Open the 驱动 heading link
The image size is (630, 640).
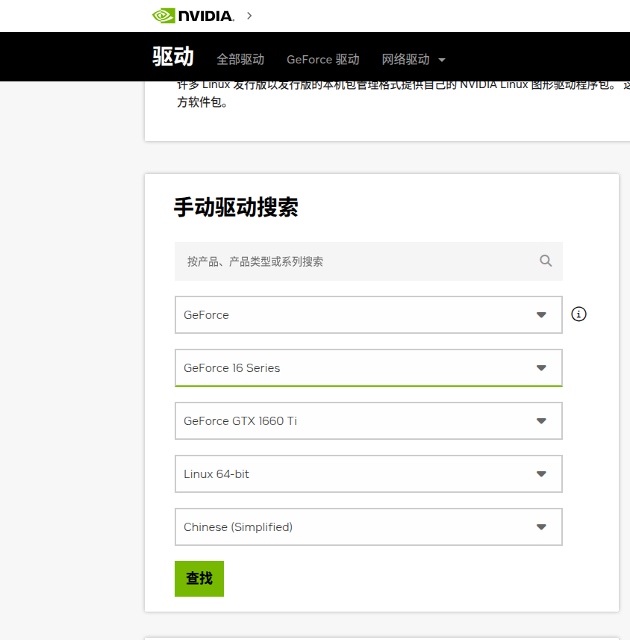click(x=173, y=56)
